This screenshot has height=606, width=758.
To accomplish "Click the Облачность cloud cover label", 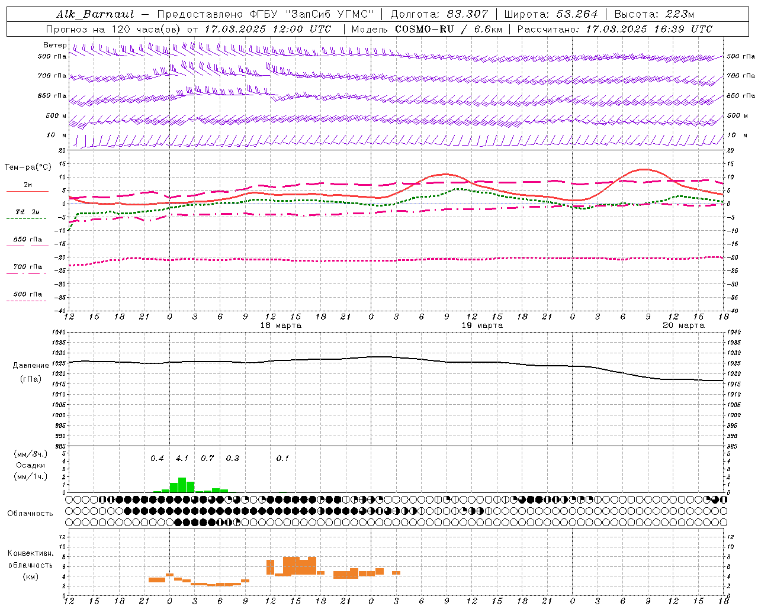I will [30, 514].
